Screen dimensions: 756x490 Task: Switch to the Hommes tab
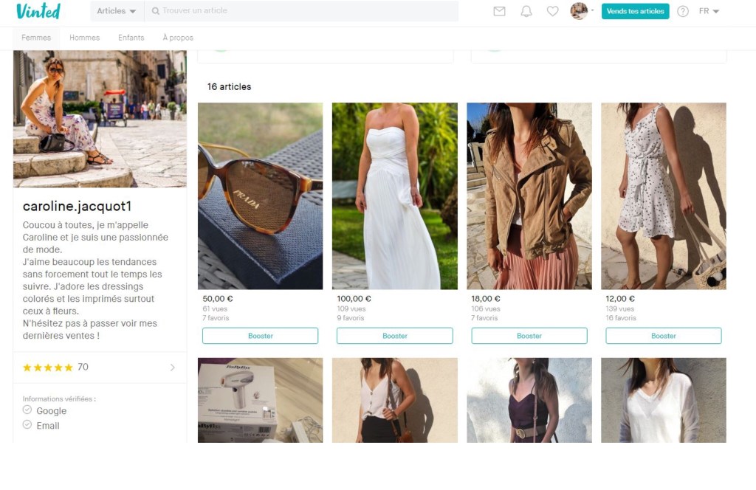pyautogui.click(x=84, y=38)
